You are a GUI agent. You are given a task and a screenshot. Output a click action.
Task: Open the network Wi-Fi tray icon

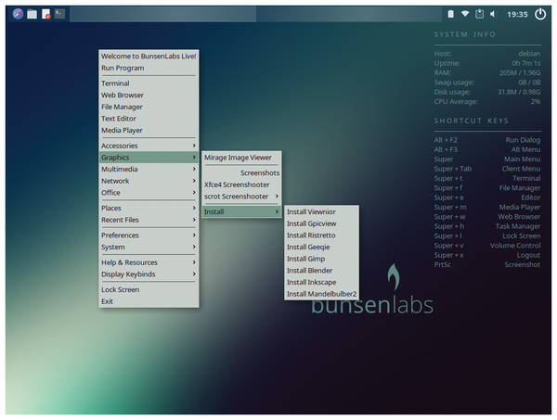465,14
